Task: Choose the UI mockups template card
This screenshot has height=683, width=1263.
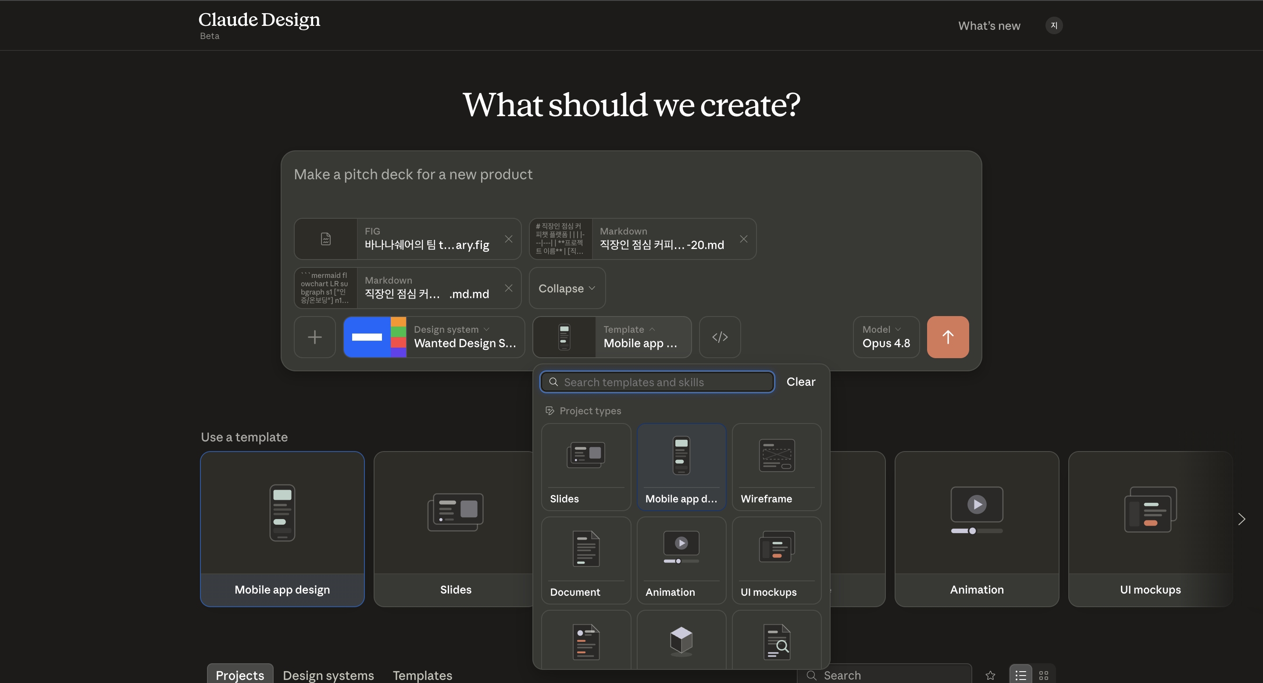Action: tap(1150, 529)
